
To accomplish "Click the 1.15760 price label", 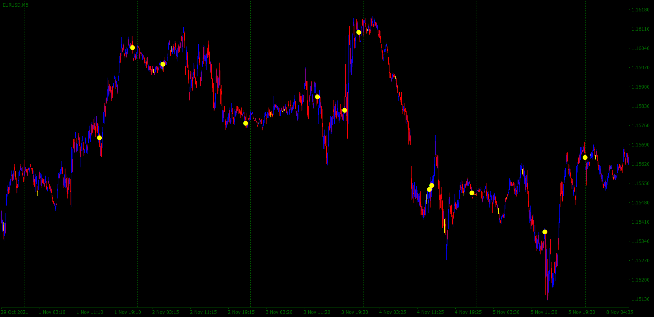I will click(x=641, y=126).
